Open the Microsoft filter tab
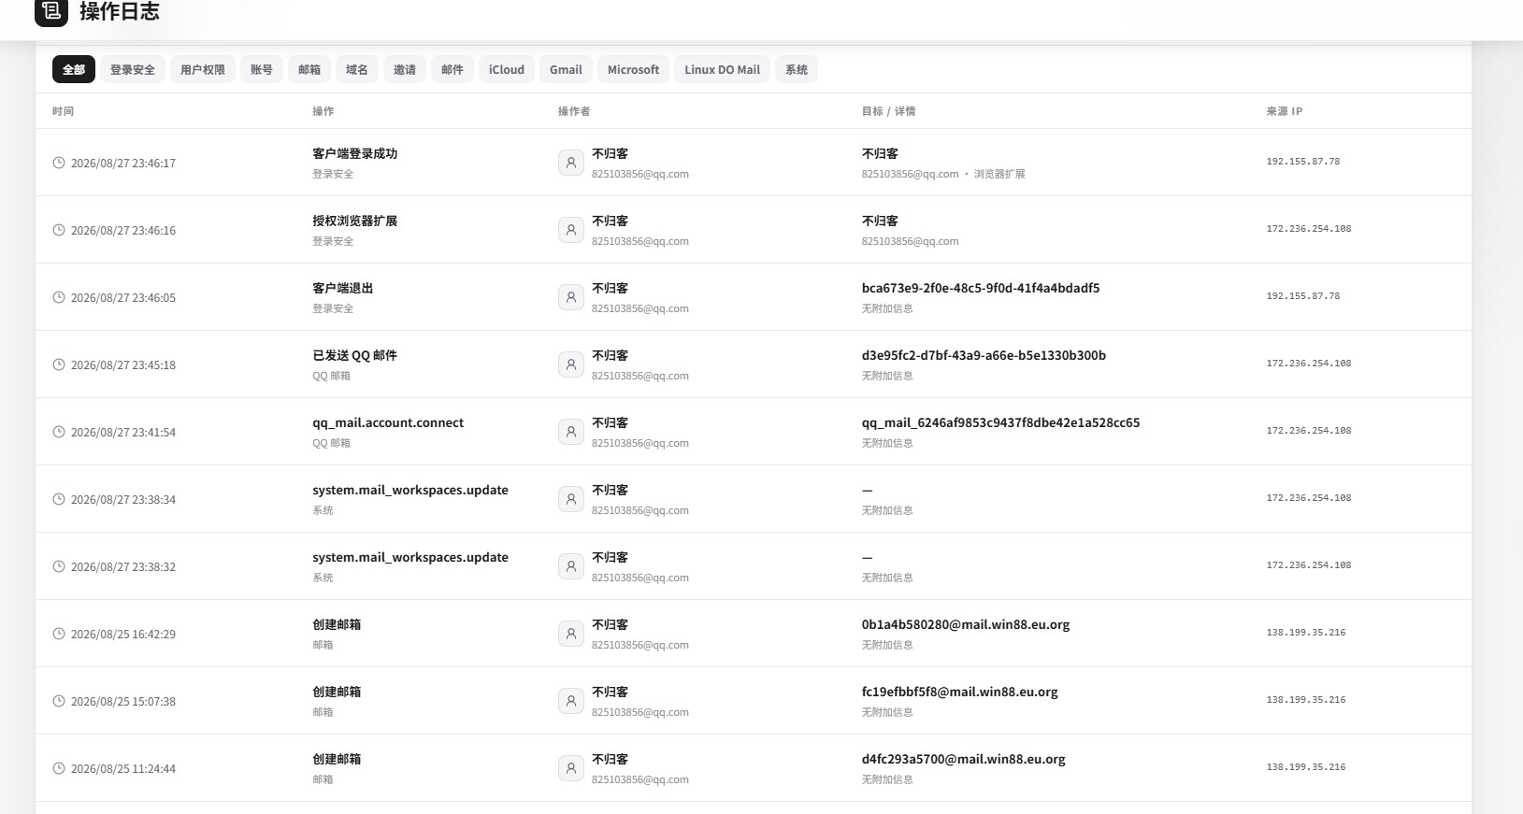 click(633, 69)
